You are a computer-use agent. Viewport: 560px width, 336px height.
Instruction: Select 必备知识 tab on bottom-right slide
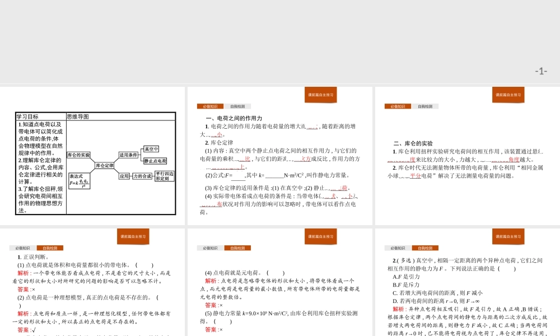pyautogui.click(x=398, y=248)
